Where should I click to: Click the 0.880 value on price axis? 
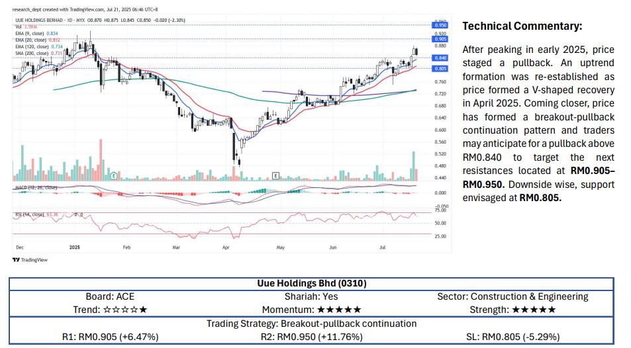pos(441,46)
